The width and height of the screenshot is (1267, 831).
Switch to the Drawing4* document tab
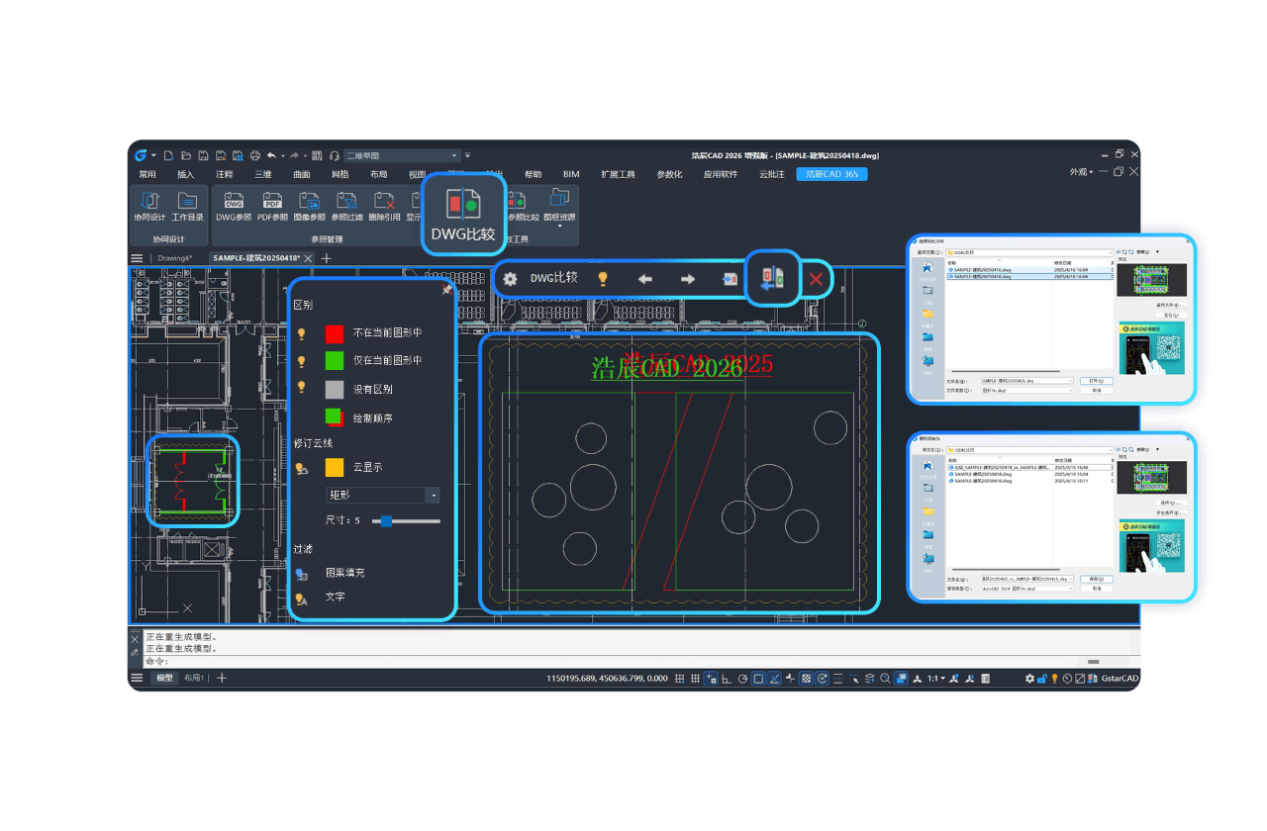(174, 258)
